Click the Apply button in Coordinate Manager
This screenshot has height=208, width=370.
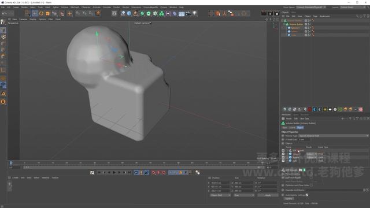(x=268, y=195)
